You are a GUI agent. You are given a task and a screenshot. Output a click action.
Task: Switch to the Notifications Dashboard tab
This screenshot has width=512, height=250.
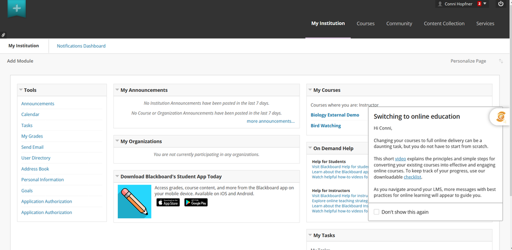coord(81,46)
